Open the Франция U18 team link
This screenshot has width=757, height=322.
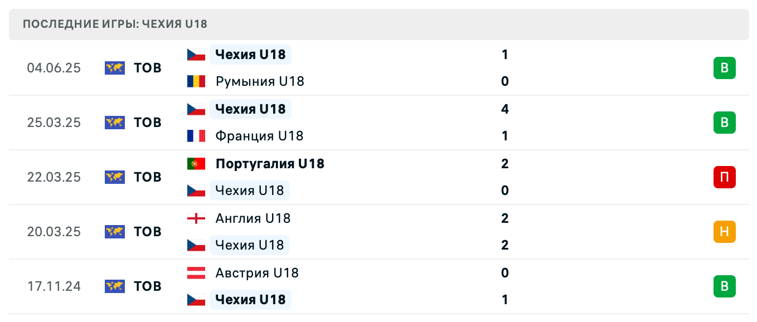[x=259, y=136]
